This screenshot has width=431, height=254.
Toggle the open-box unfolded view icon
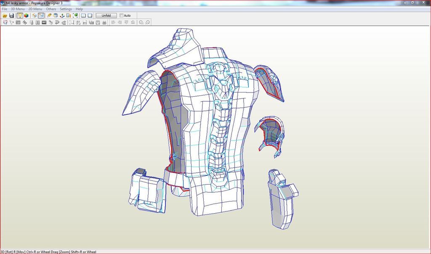pyautogui.click(x=35, y=16)
